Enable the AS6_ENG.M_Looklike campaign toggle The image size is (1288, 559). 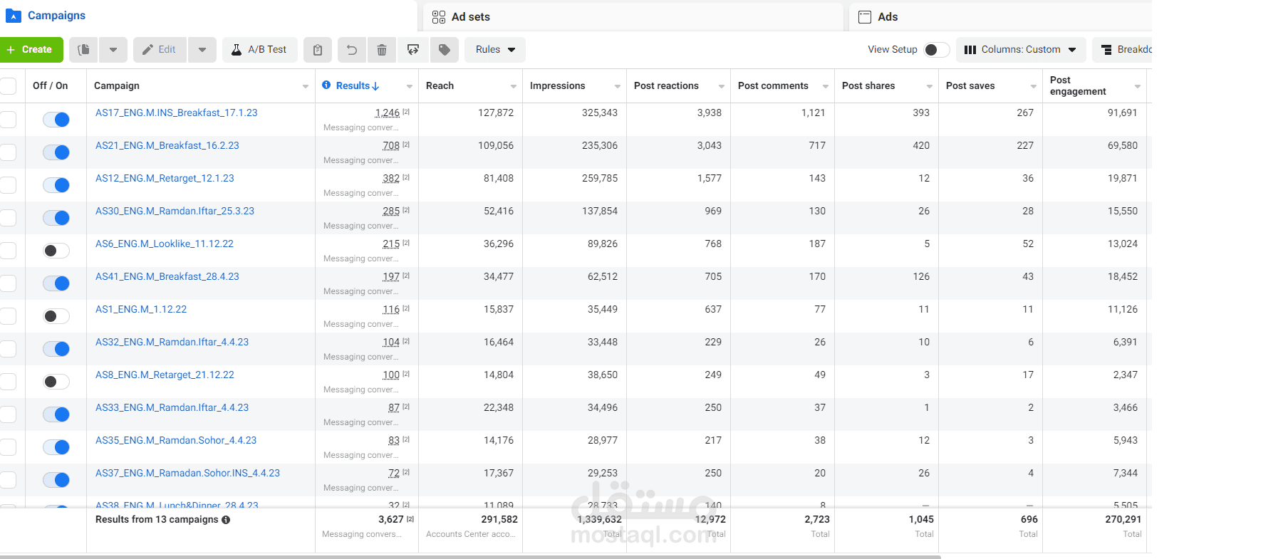click(56, 251)
